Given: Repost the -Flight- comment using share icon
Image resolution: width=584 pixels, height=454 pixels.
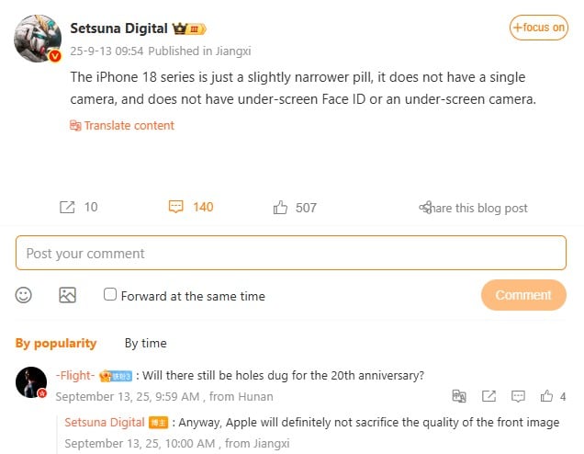Looking at the screenshot, I should (489, 397).
